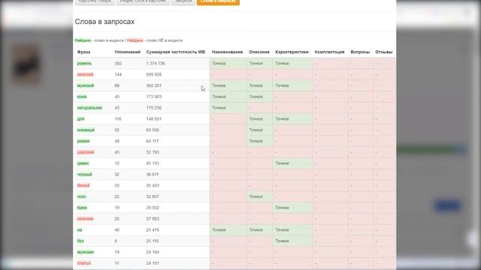Click mentions count 144 in женский row
This screenshot has height=270, width=481.
[118, 74]
